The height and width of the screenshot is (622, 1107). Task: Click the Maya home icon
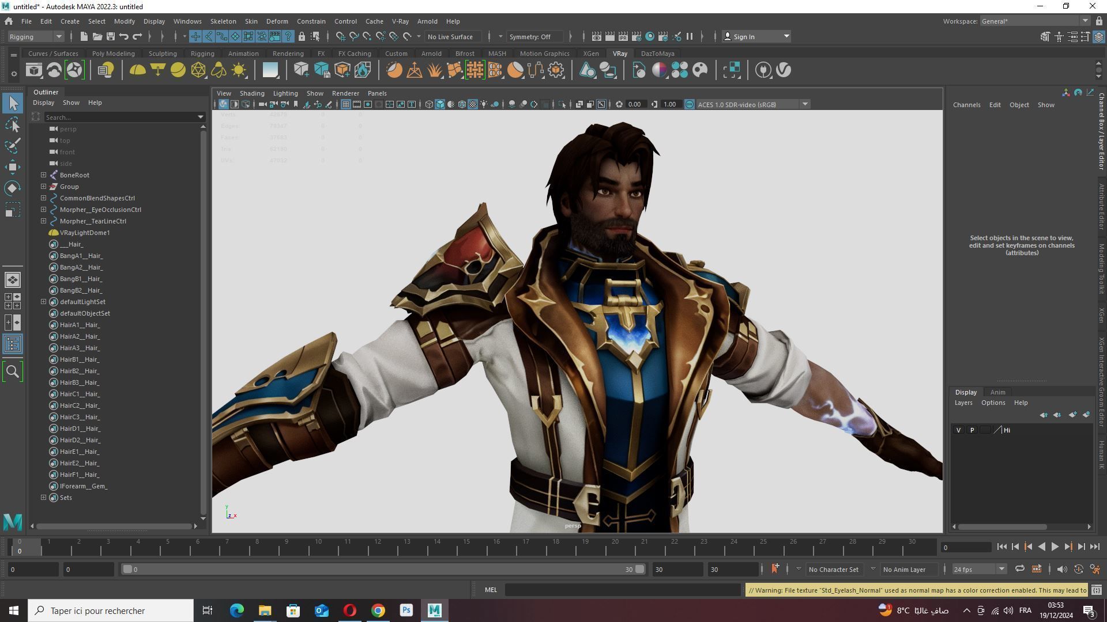pyautogui.click(x=9, y=21)
